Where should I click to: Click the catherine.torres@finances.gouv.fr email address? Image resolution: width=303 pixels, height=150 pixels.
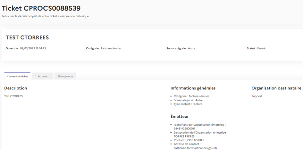(x=195, y=148)
